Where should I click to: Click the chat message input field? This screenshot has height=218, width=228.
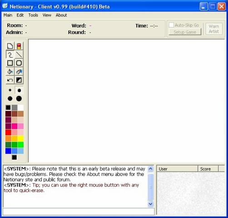click(79, 212)
